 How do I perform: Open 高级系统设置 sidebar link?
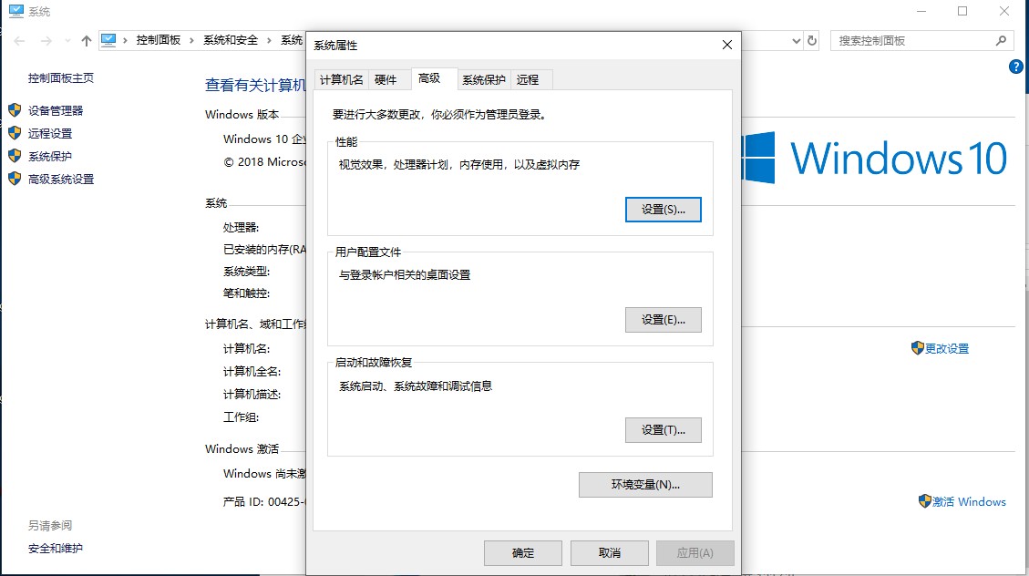(61, 180)
